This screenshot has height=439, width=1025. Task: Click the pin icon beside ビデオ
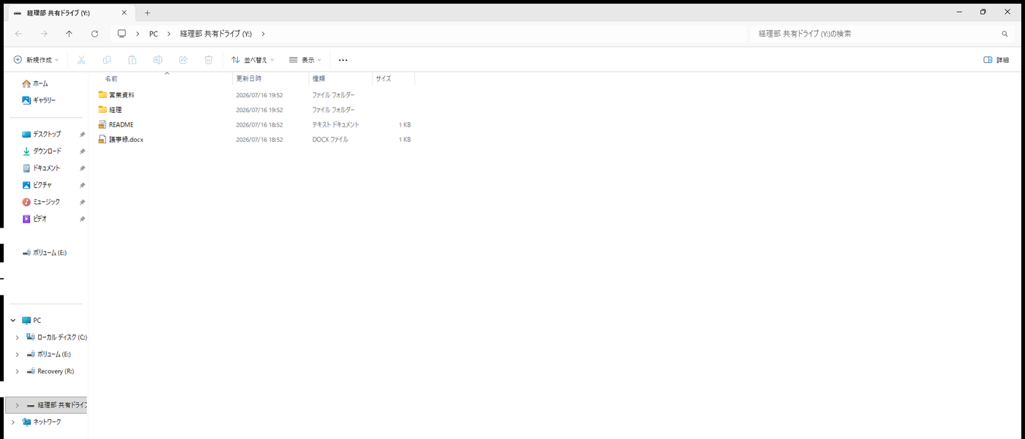tap(82, 219)
